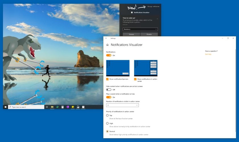Uncheck Show notification banners
239x142 pixels.
(108, 79)
